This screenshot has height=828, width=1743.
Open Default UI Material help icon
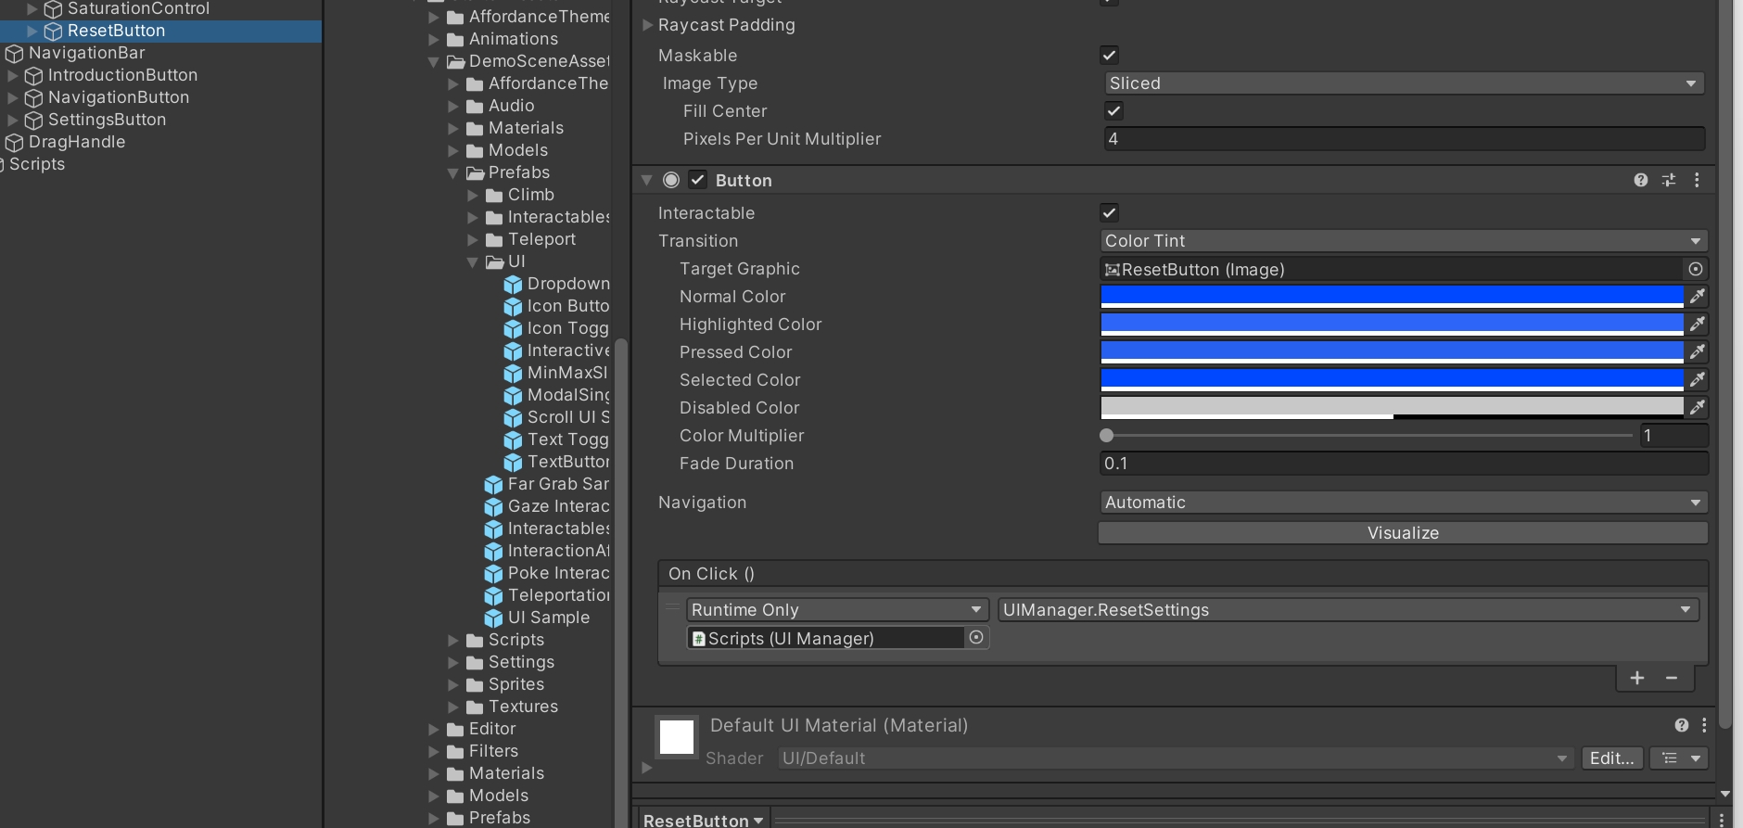[x=1682, y=725]
